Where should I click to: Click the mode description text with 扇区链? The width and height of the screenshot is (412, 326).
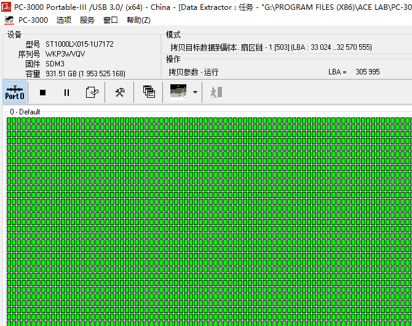271,47
